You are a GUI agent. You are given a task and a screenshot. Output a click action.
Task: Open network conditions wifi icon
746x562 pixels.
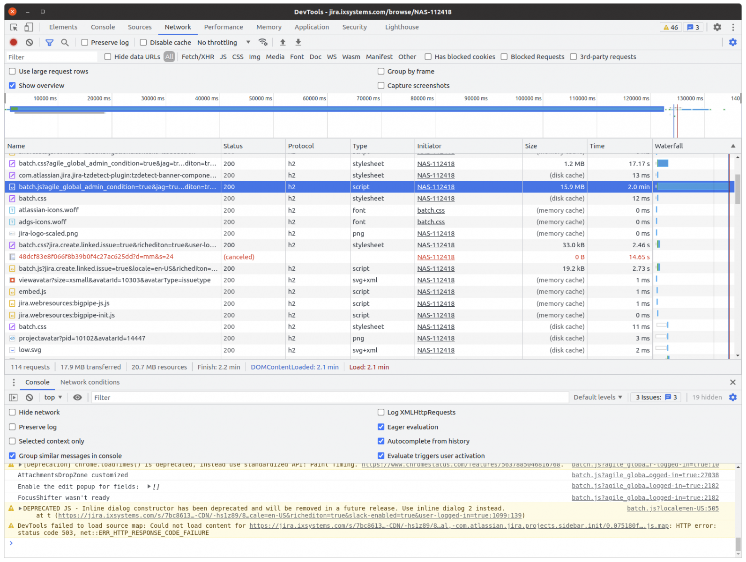(x=263, y=42)
